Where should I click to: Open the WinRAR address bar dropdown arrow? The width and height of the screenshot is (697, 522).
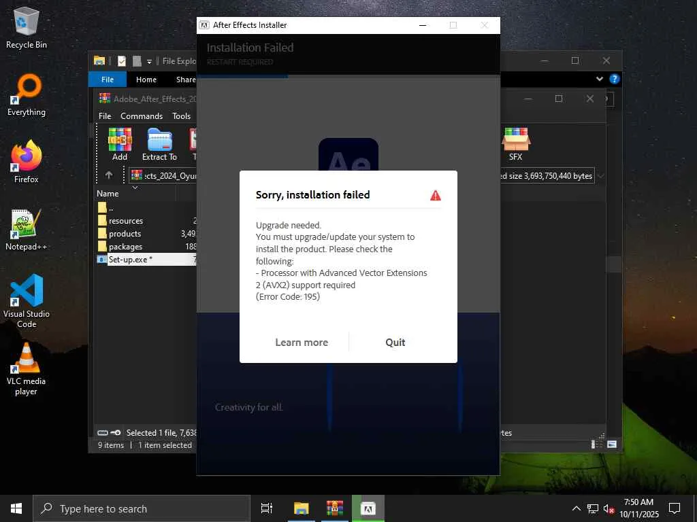tap(600, 176)
